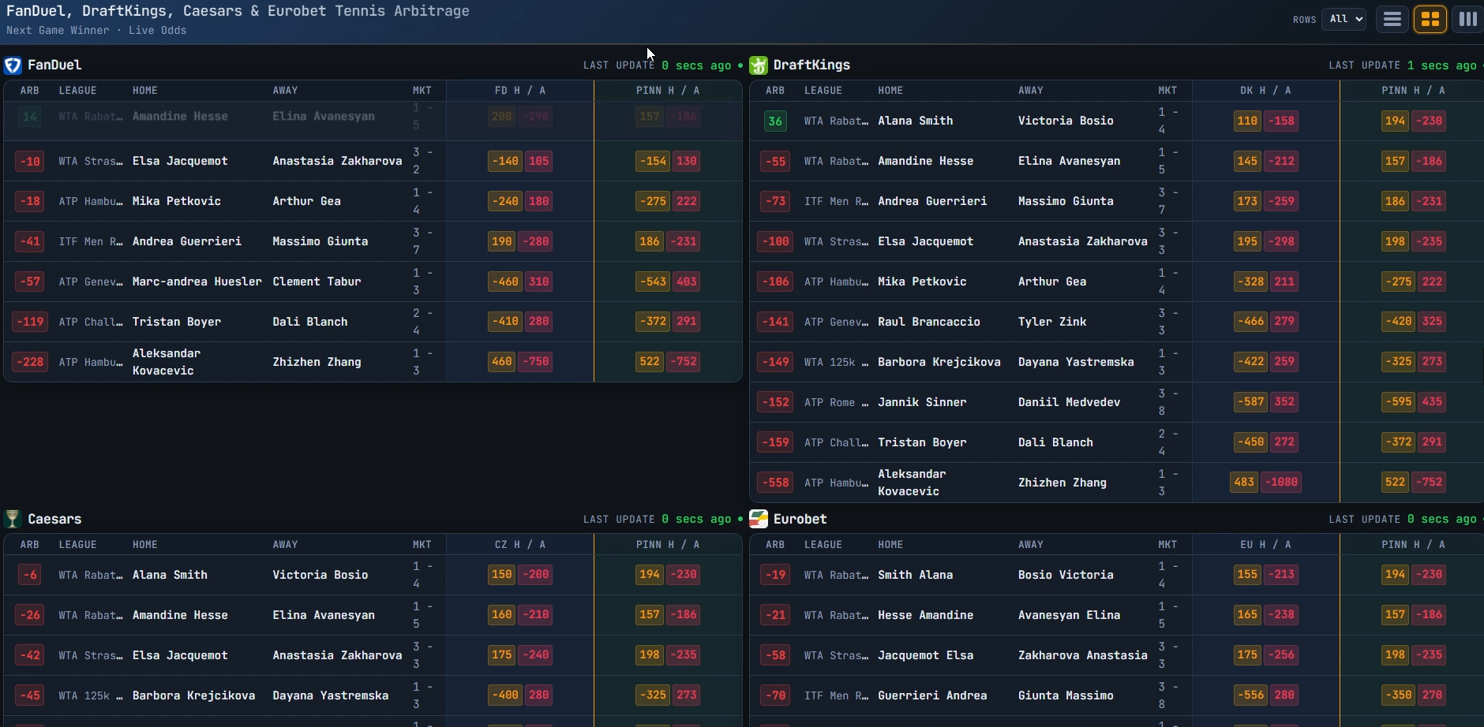1484x727 pixels.
Task: Click the ATP Chall league cell for Tristan Boyer in FanDuel
Action: pos(91,322)
